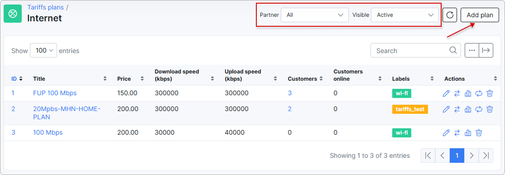Go to the previous page of results
Image resolution: width=505 pixels, height=175 pixels.
[x=442, y=156]
